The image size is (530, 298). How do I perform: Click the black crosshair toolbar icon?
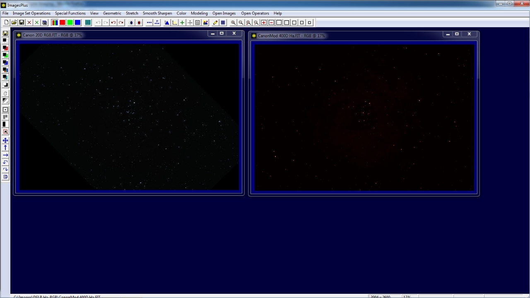(x=190, y=22)
